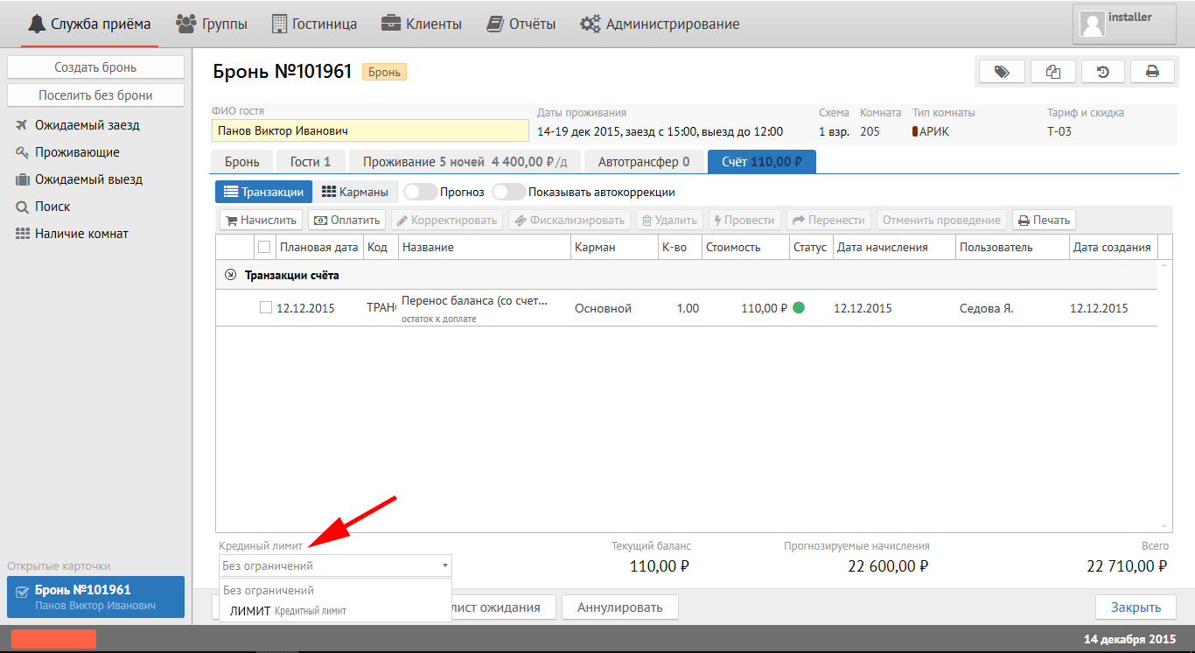Select ЛИМИТ Кредитный лимит option
This screenshot has width=1195, height=653.
[287, 611]
